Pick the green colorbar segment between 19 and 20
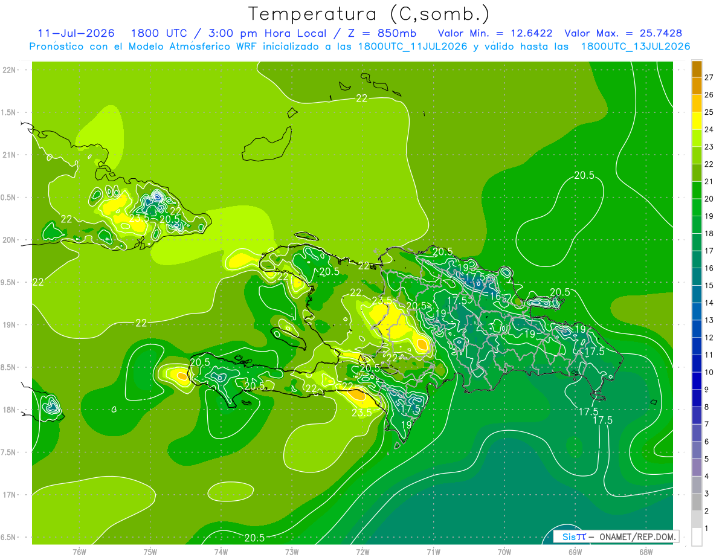Screen dimensions: 725x560 click(x=697, y=208)
